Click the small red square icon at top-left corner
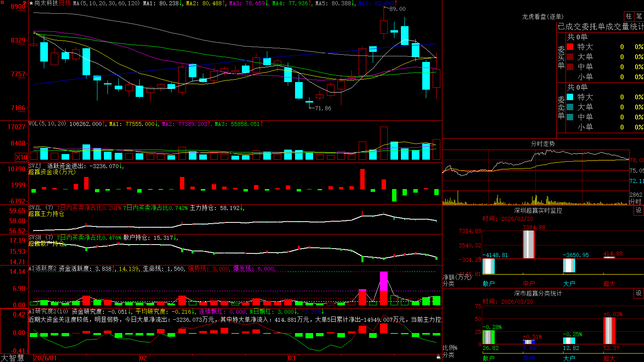Viewport: 644px width, 362px height. 2,2
